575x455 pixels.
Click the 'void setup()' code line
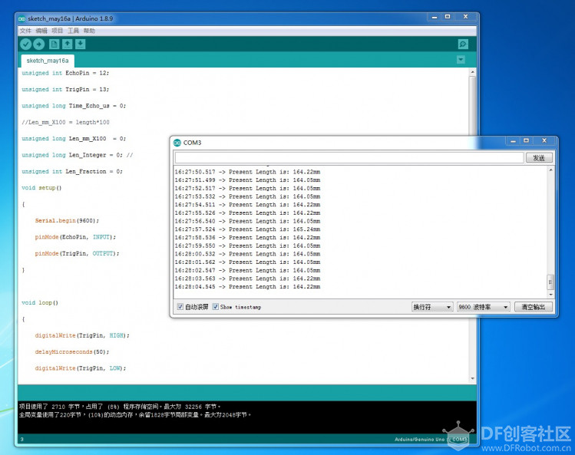pyautogui.click(x=41, y=188)
